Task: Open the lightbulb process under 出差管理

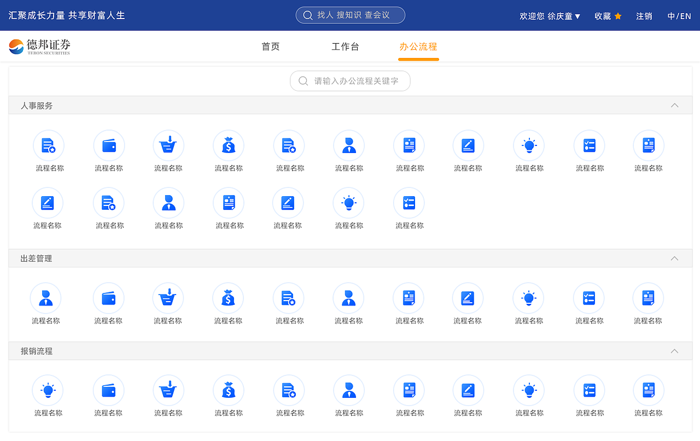Action: (x=528, y=298)
